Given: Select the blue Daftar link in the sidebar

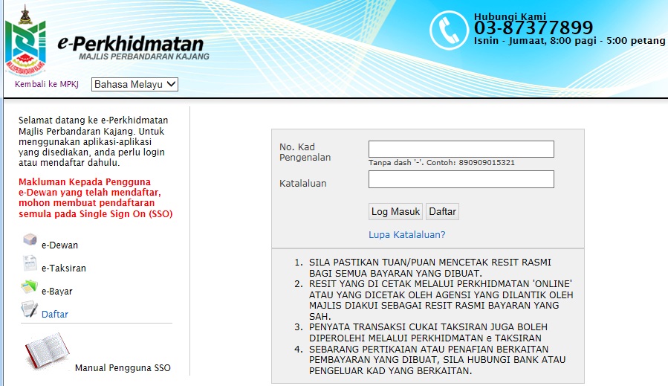Looking at the screenshot, I should [x=55, y=315].
